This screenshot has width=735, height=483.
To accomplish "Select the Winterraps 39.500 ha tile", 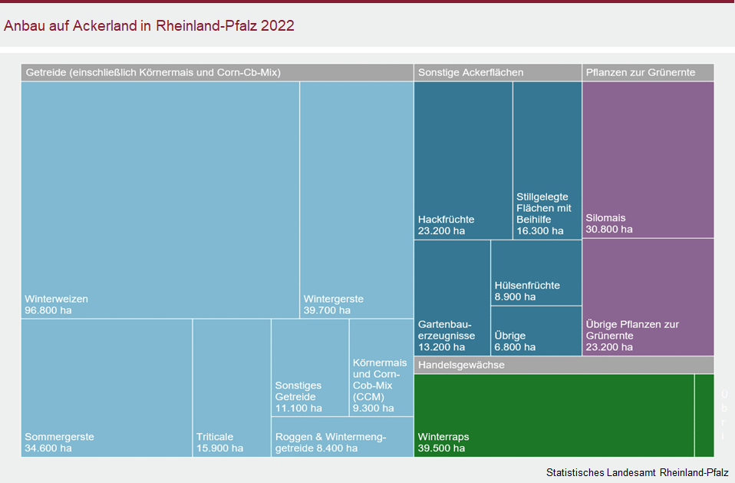I will (x=554, y=415).
